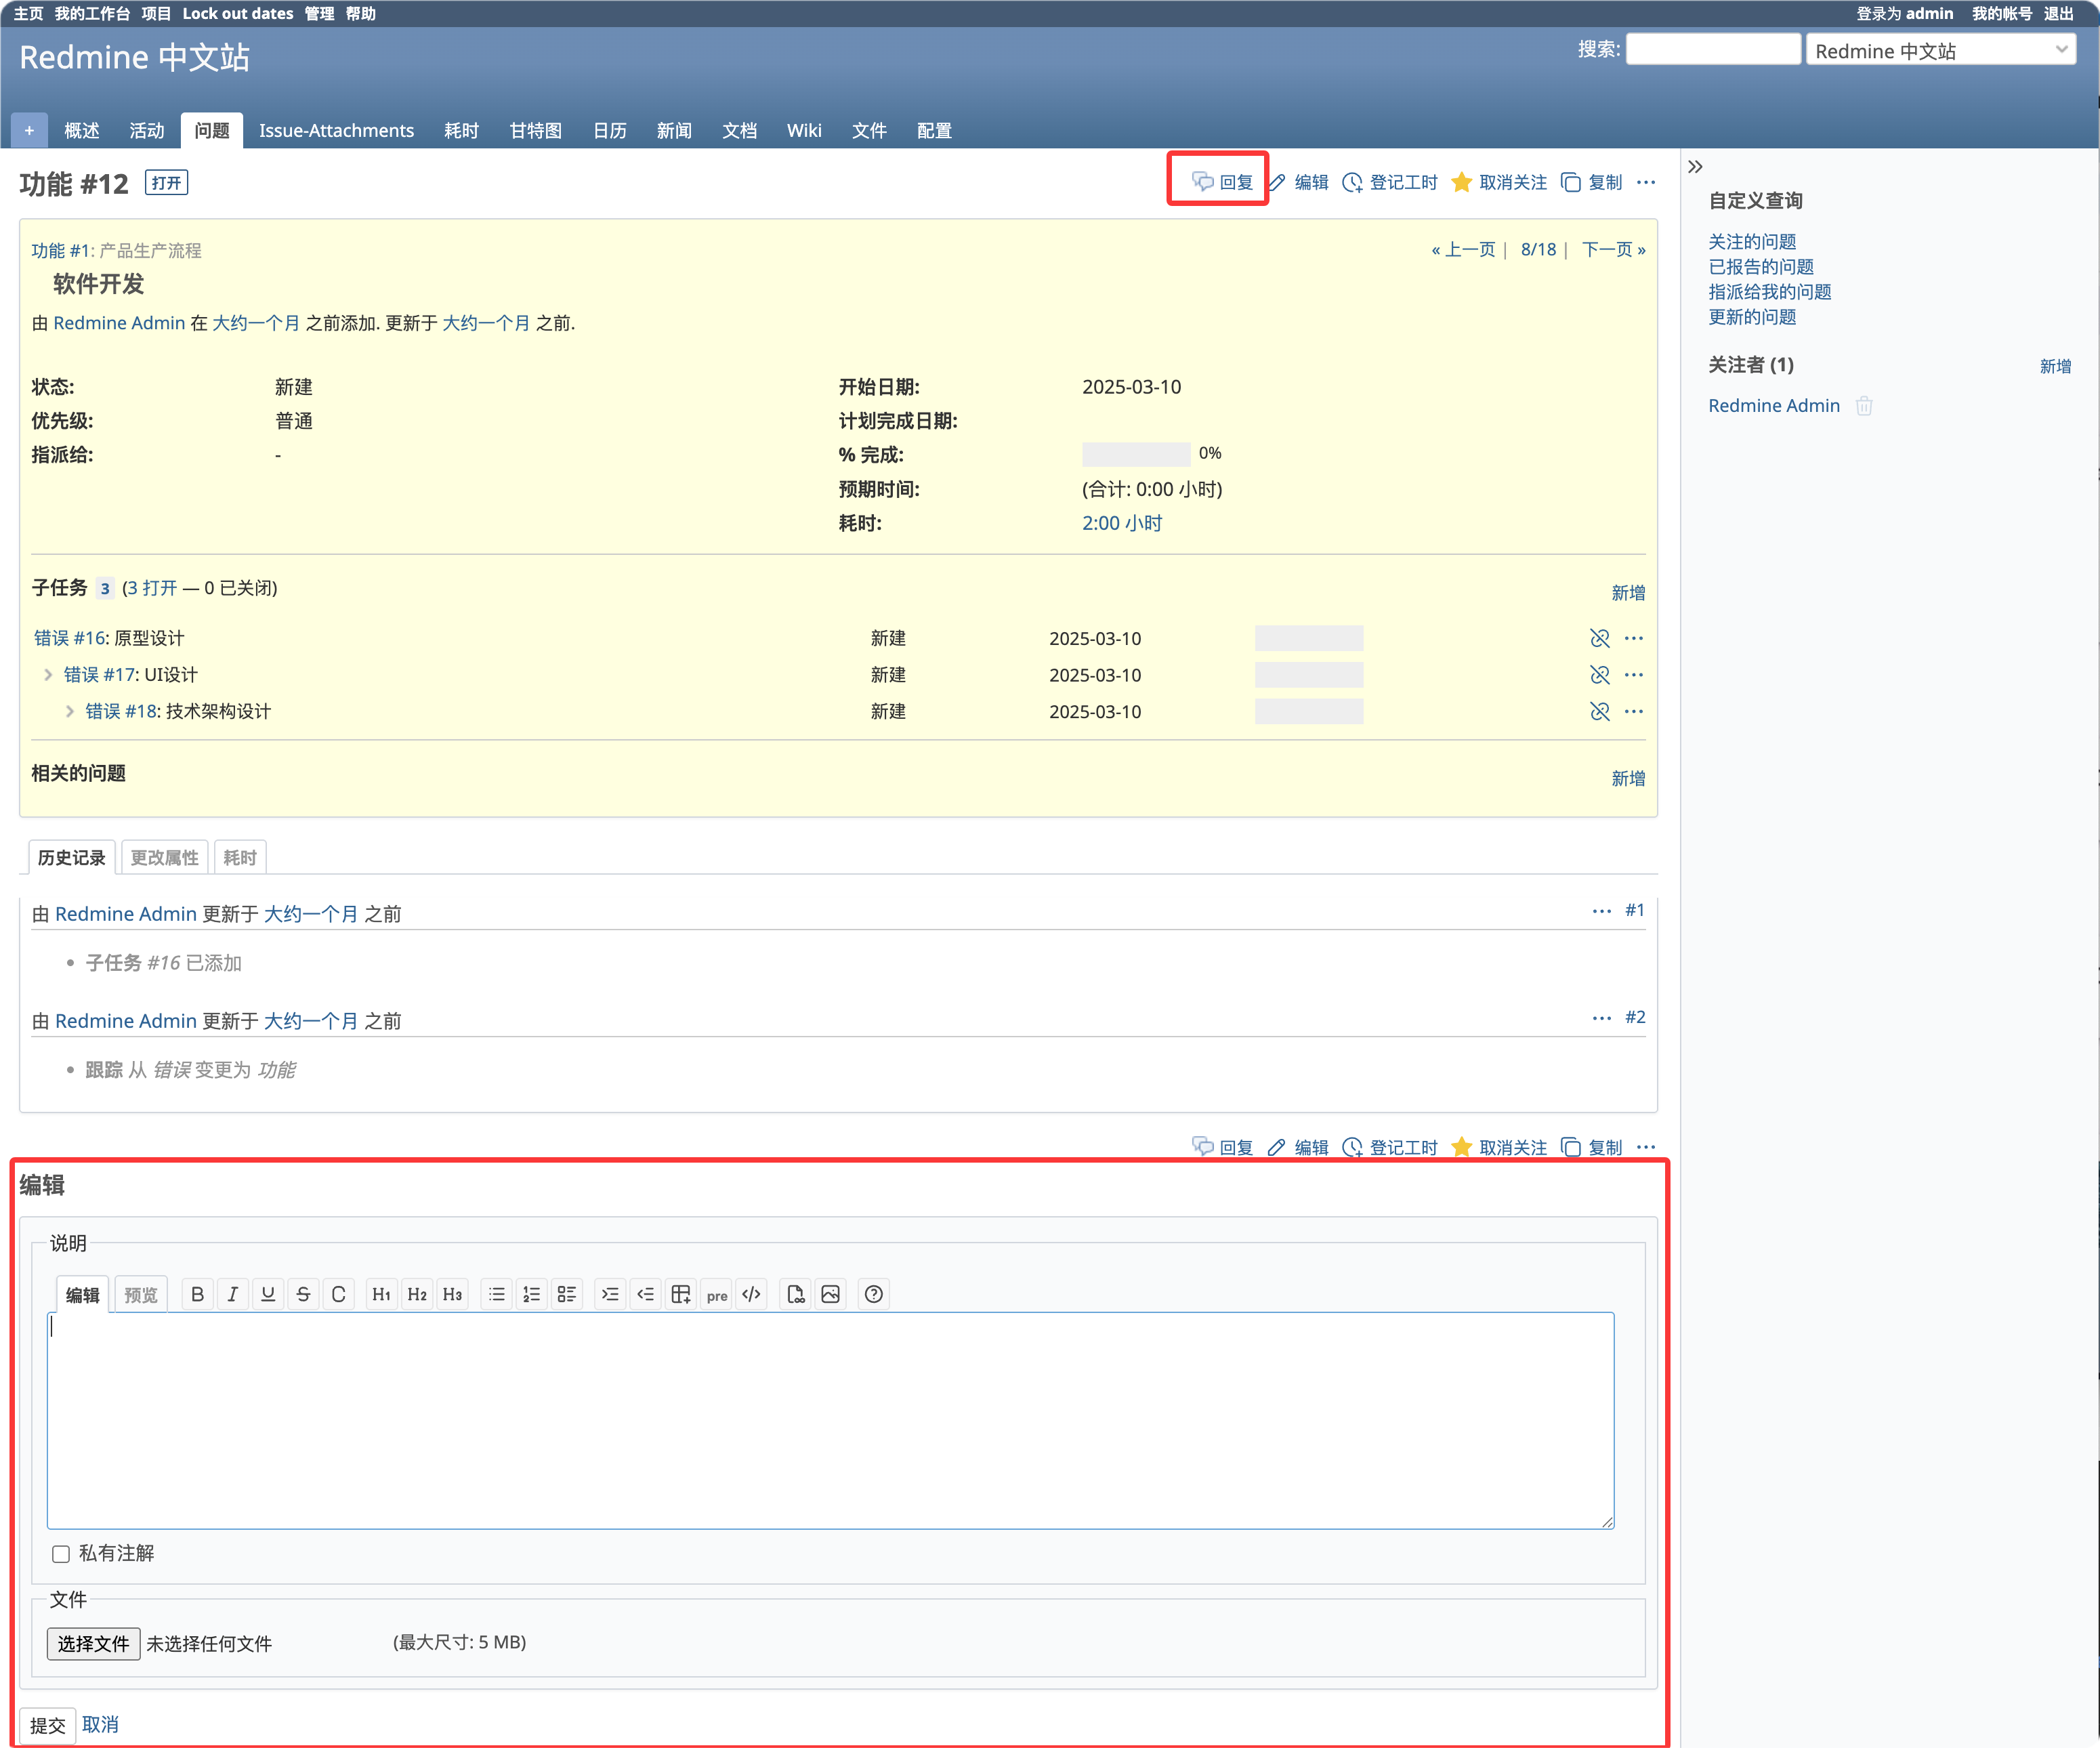The image size is (2100, 1748).
Task: Focus the 搜索 input field
Action: coord(1713,49)
